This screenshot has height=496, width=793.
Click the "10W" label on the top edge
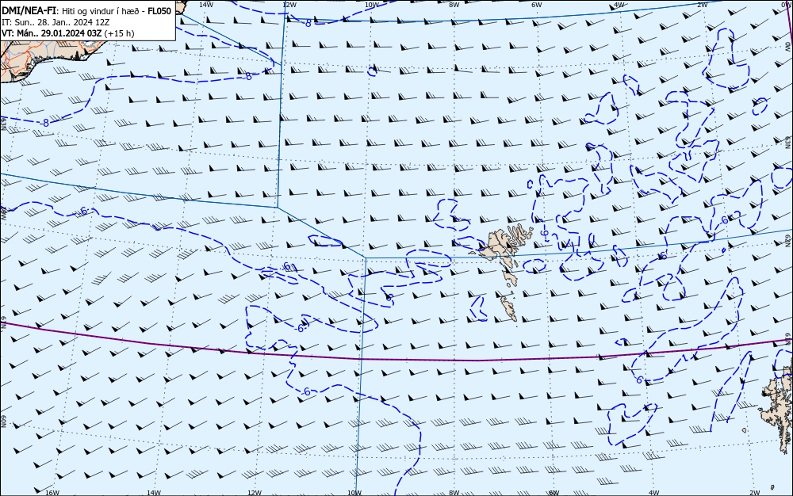click(x=372, y=5)
